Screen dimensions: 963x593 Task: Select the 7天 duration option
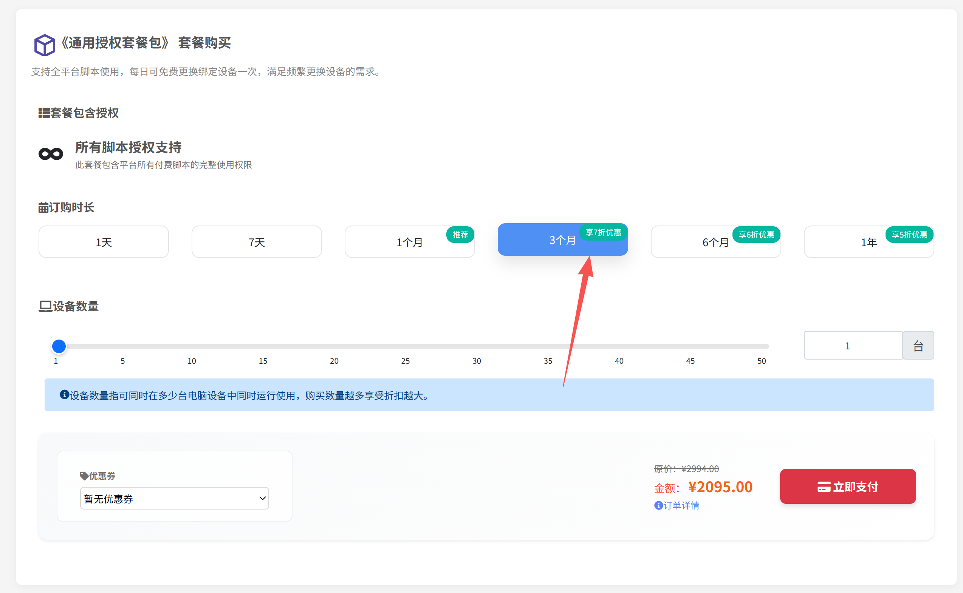[257, 242]
